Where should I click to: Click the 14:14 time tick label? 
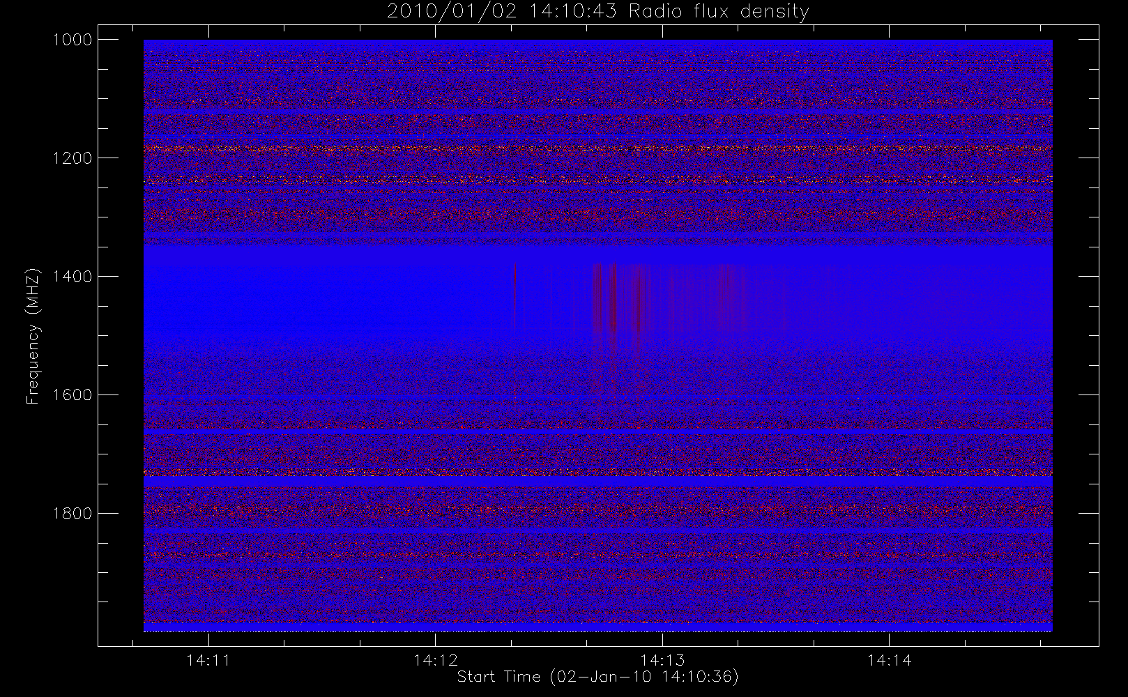click(x=890, y=660)
